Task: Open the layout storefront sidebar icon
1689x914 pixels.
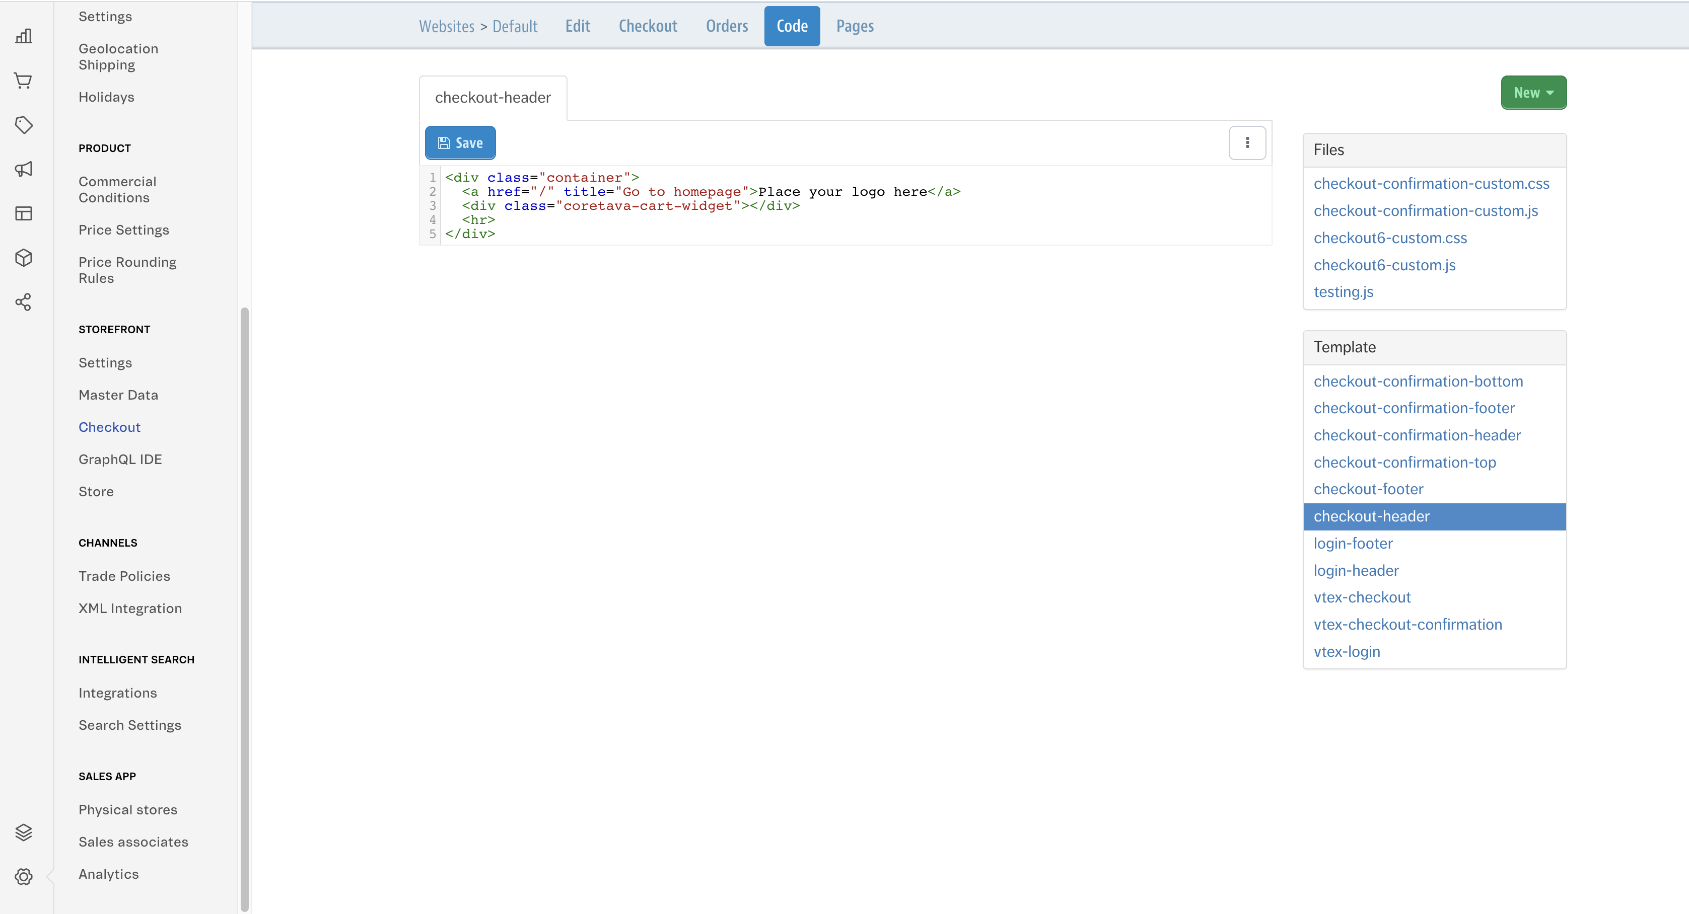Action: point(24,213)
